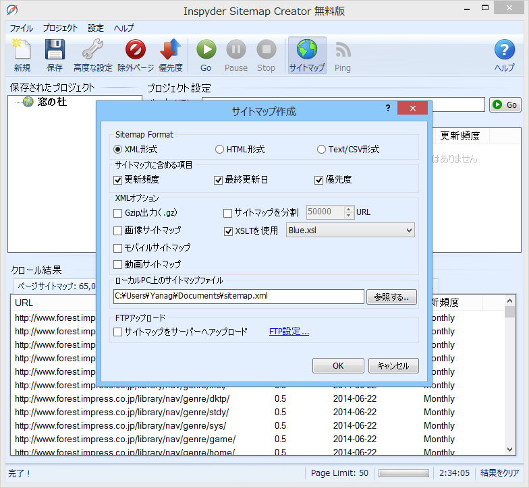Enable サイトマップを分割 checkbox
Image resolution: width=529 pixels, height=488 pixels.
228,213
